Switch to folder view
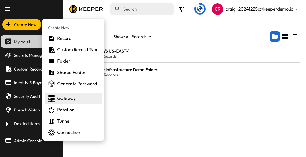306x157 pixels. tap(274, 36)
